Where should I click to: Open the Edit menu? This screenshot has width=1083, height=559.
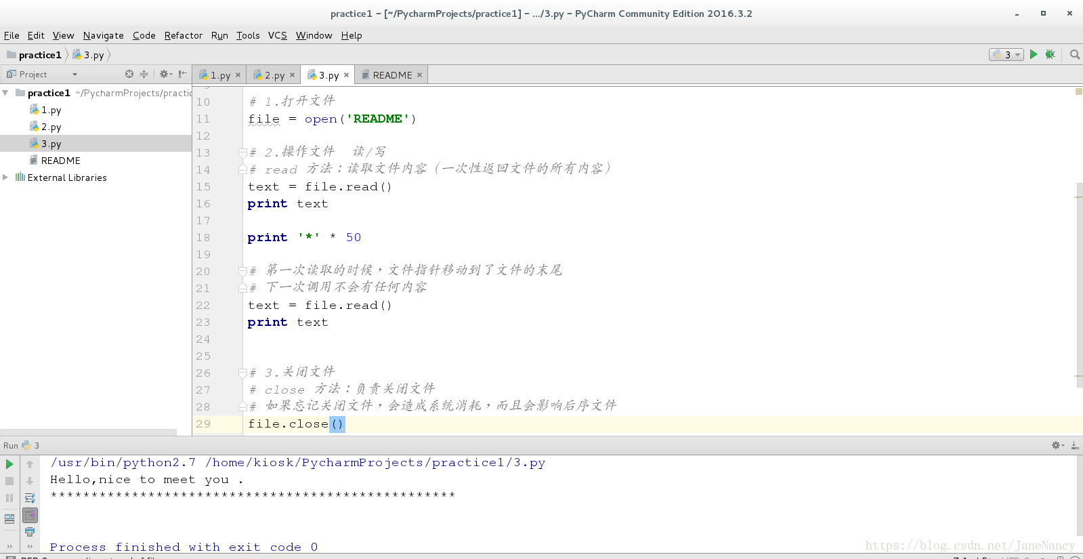pos(36,35)
